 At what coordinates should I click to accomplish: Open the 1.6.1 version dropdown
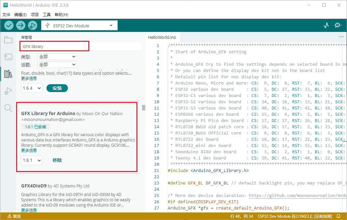pyautogui.click(x=32, y=160)
